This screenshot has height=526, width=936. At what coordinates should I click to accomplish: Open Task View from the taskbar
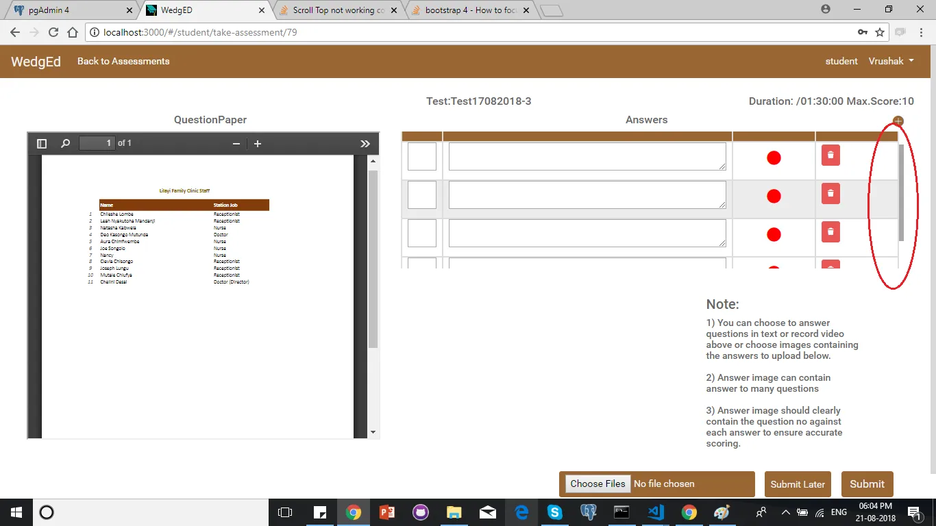coord(285,512)
